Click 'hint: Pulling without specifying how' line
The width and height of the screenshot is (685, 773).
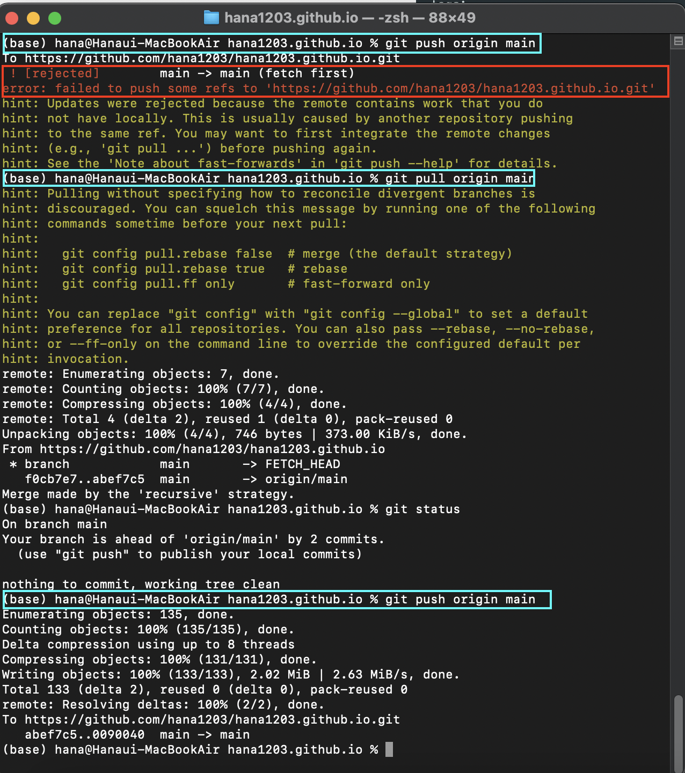point(269,193)
